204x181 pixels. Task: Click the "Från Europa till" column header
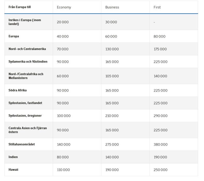(x=20, y=7)
